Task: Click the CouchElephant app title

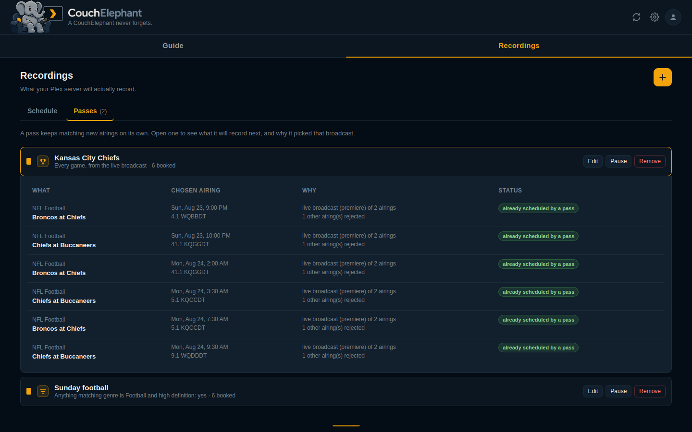Action: [x=105, y=13]
